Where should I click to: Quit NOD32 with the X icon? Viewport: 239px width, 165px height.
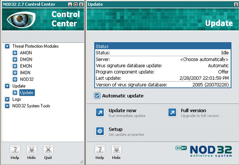[48, 150]
